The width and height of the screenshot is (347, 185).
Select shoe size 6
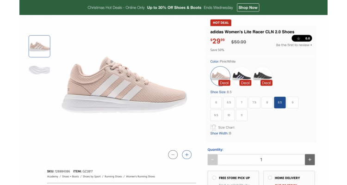pos(216,103)
